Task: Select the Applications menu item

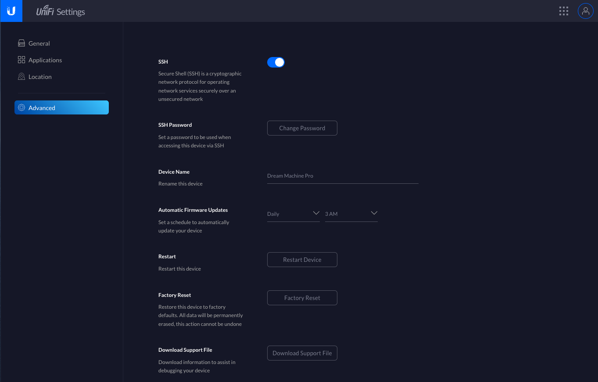Action: (45, 60)
